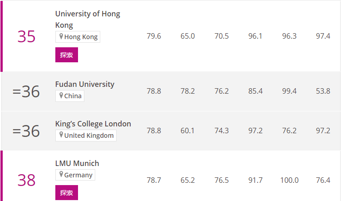This screenshot has height=201, width=342.
Task: Click LMU Munich's 100.0 score
Action: coord(289,180)
